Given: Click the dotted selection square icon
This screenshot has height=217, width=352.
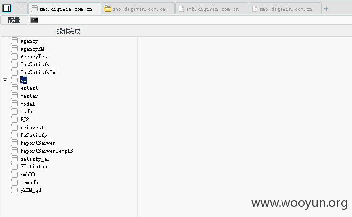Looking at the screenshot, I should click(x=21, y=9).
